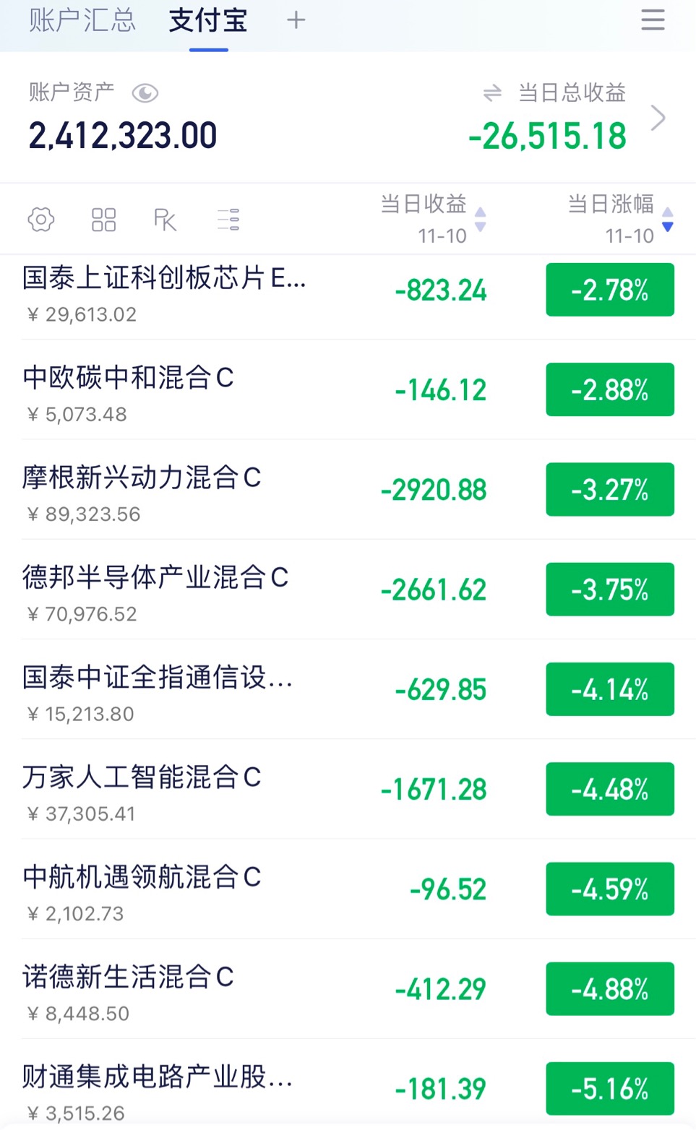Open the list layout options icon
The height and width of the screenshot is (1130, 696).
[228, 219]
